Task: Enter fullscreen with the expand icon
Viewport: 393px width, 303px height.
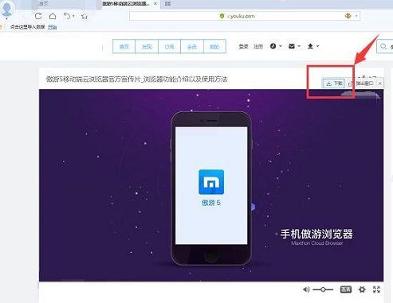Action: pyautogui.click(x=376, y=289)
